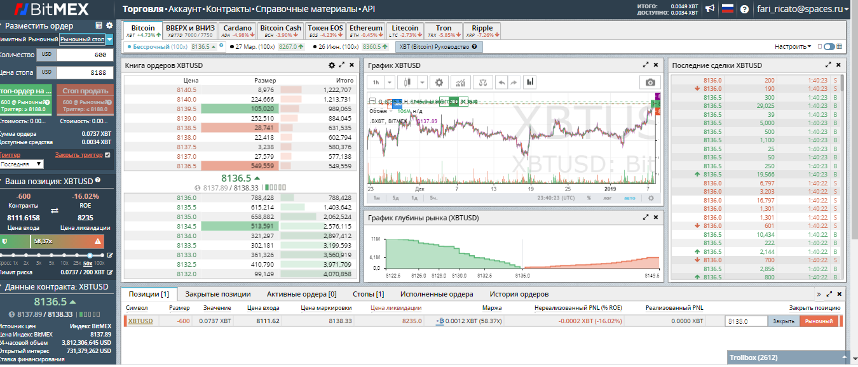
Task: Open the 'Настроить' customize dropdown
Action: [793, 46]
